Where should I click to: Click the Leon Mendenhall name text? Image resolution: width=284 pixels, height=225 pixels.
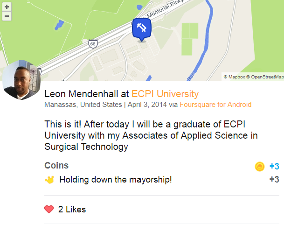click(x=81, y=94)
